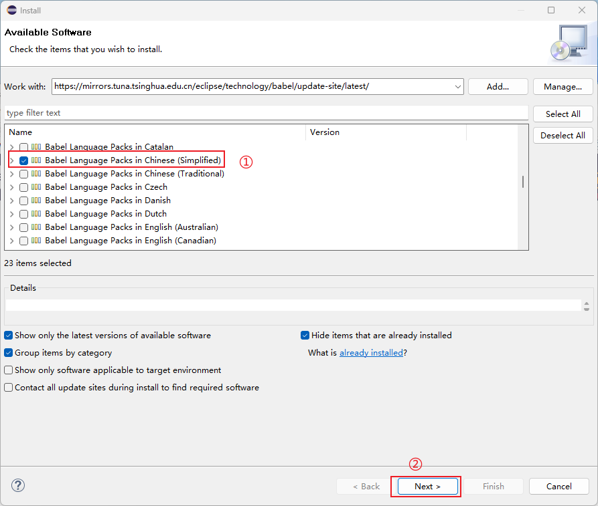Click the category icon beside English (Canadian)
The width and height of the screenshot is (598, 506).
pos(36,241)
